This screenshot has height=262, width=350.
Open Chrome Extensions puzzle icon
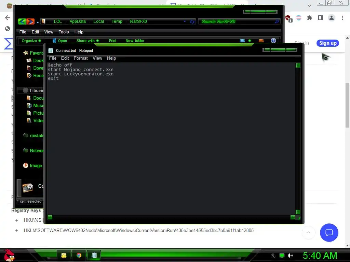(x=309, y=18)
